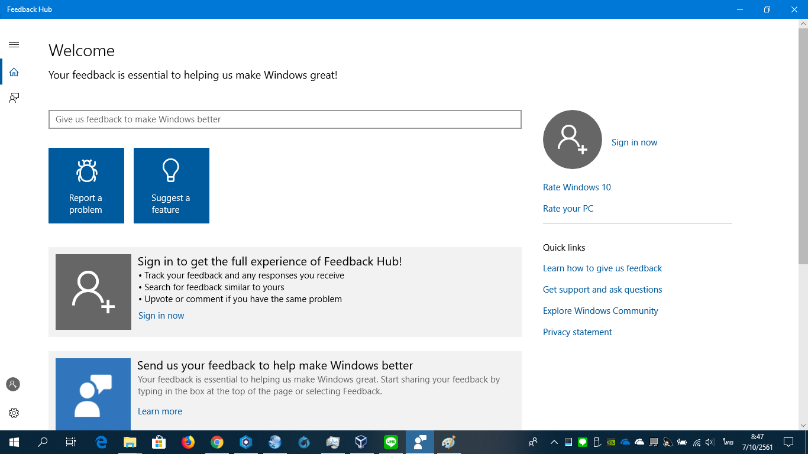
Task: Open account icon at sidebar bottom
Action: [x=13, y=384]
